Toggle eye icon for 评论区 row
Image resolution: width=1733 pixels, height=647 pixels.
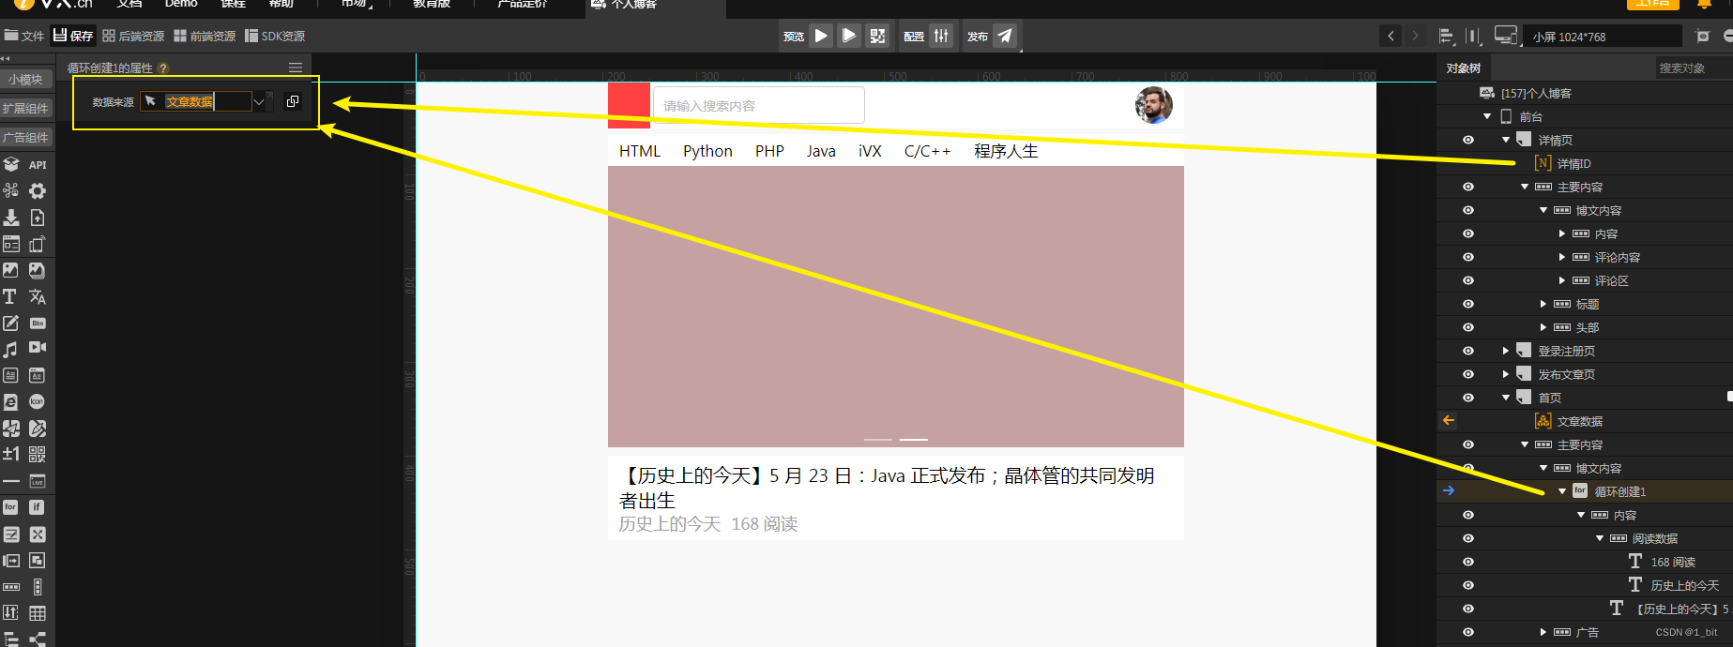pos(1468,280)
